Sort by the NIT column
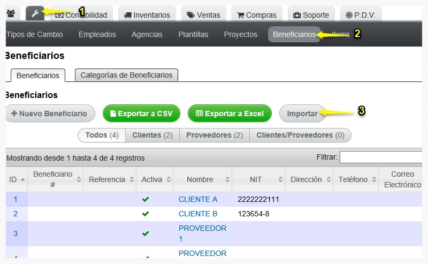This screenshot has width=428, height=264. pos(258,179)
